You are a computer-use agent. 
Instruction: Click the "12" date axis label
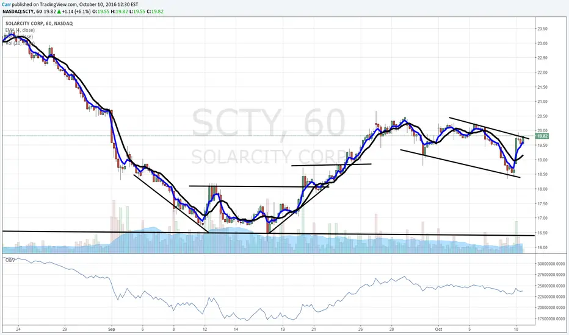(205, 329)
